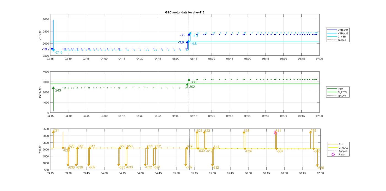Click the 652 roll label
The image size is (386, 191).
point(158,146)
